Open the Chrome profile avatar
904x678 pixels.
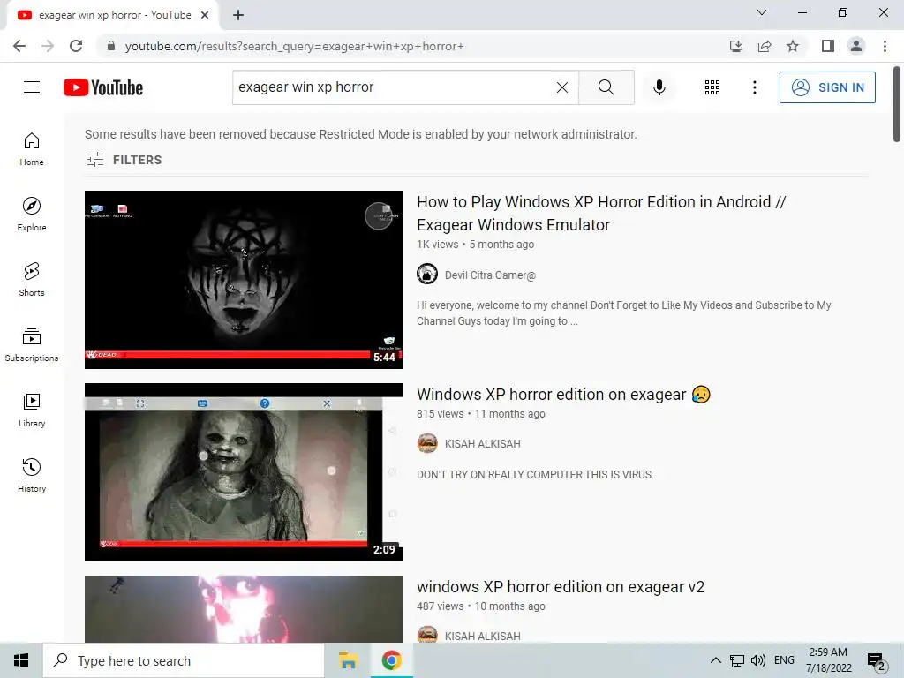[856, 46]
